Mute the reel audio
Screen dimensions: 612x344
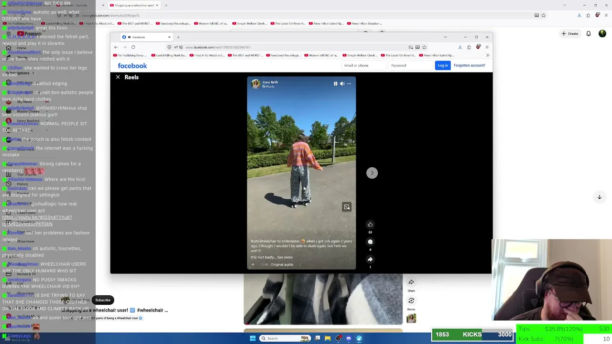click(342, 84)
